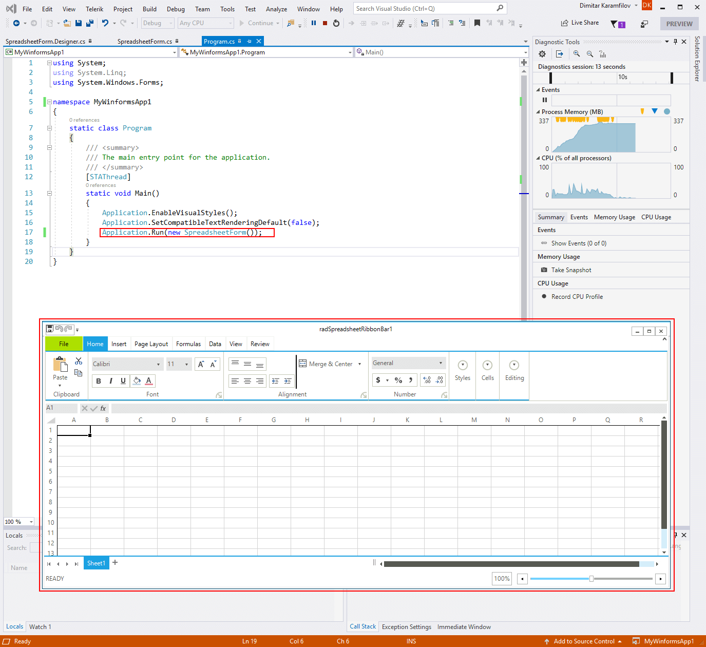Click the Undo icon in the Visual Studio toolbar
The image size is (706, 647).
pyautogui.click(x=105, y=23)
